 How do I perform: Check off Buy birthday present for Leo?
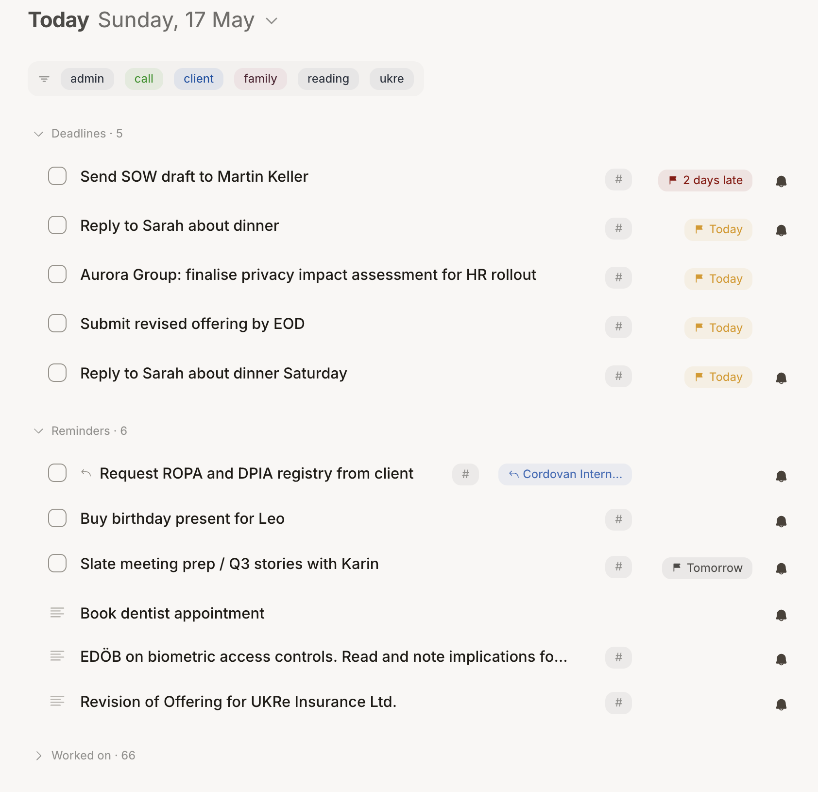tap(57, 518)
